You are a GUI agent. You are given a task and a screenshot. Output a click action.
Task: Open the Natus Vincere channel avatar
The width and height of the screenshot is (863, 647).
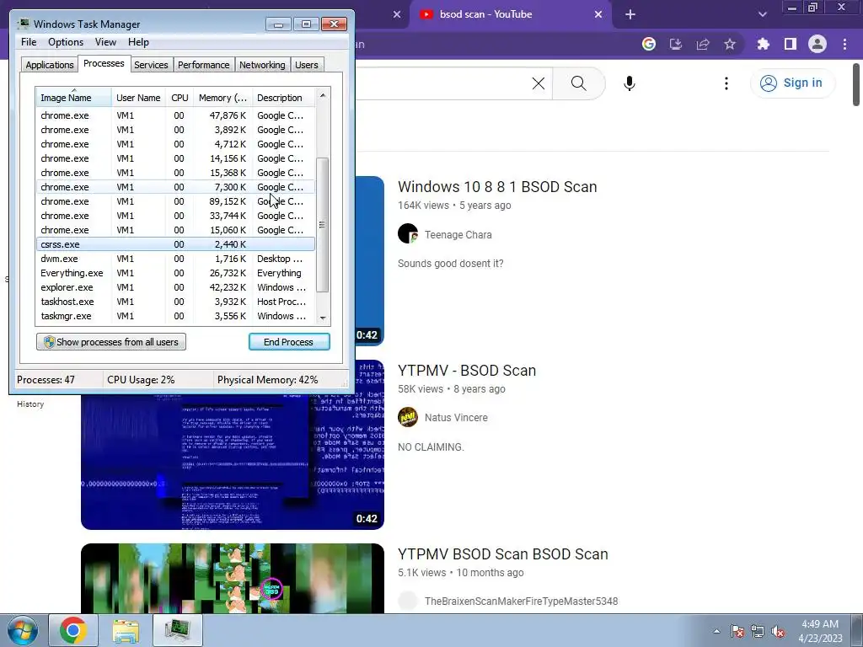point(408,417)
